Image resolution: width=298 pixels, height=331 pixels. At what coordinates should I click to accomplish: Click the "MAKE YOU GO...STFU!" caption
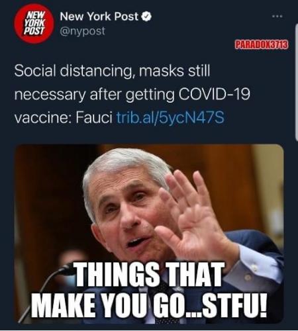[149, 305]
